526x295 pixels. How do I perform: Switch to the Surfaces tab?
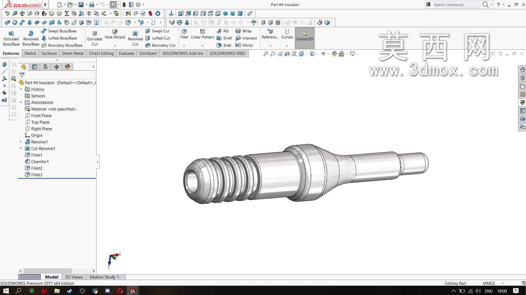(49, 53)
